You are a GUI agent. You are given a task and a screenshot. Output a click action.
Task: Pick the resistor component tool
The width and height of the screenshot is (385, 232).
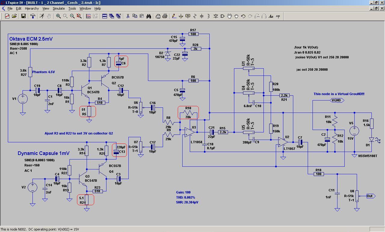click(x=195, y=16)
